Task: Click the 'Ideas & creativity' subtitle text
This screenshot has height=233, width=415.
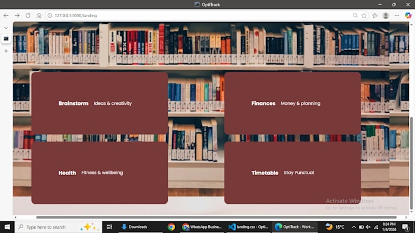Action: (113, 104)
